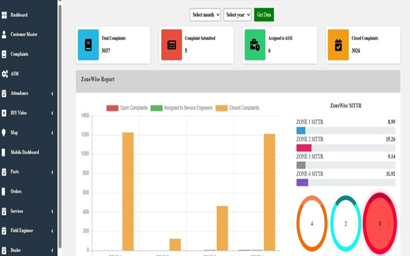The width and height of the screenshot is (410, 256).
Task: Expand the Map submenu chevron
Action: [52, 133]
